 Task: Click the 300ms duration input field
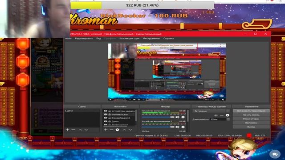[218, 119]
